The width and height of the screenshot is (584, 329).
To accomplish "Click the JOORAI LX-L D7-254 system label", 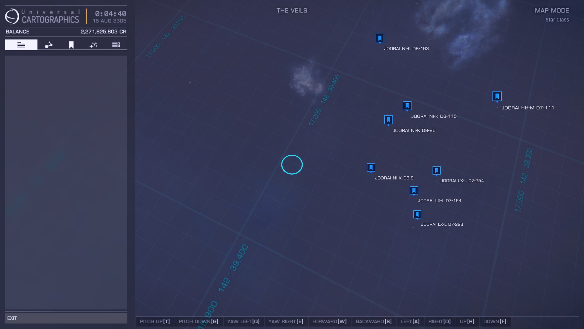I will point(462,181).
